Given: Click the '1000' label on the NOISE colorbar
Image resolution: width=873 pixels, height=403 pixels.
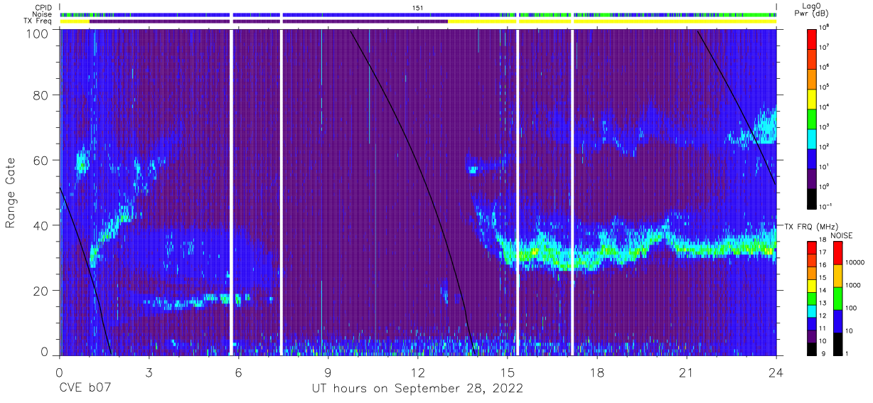Looking at the screenshot, I should [x=852, y=285].
